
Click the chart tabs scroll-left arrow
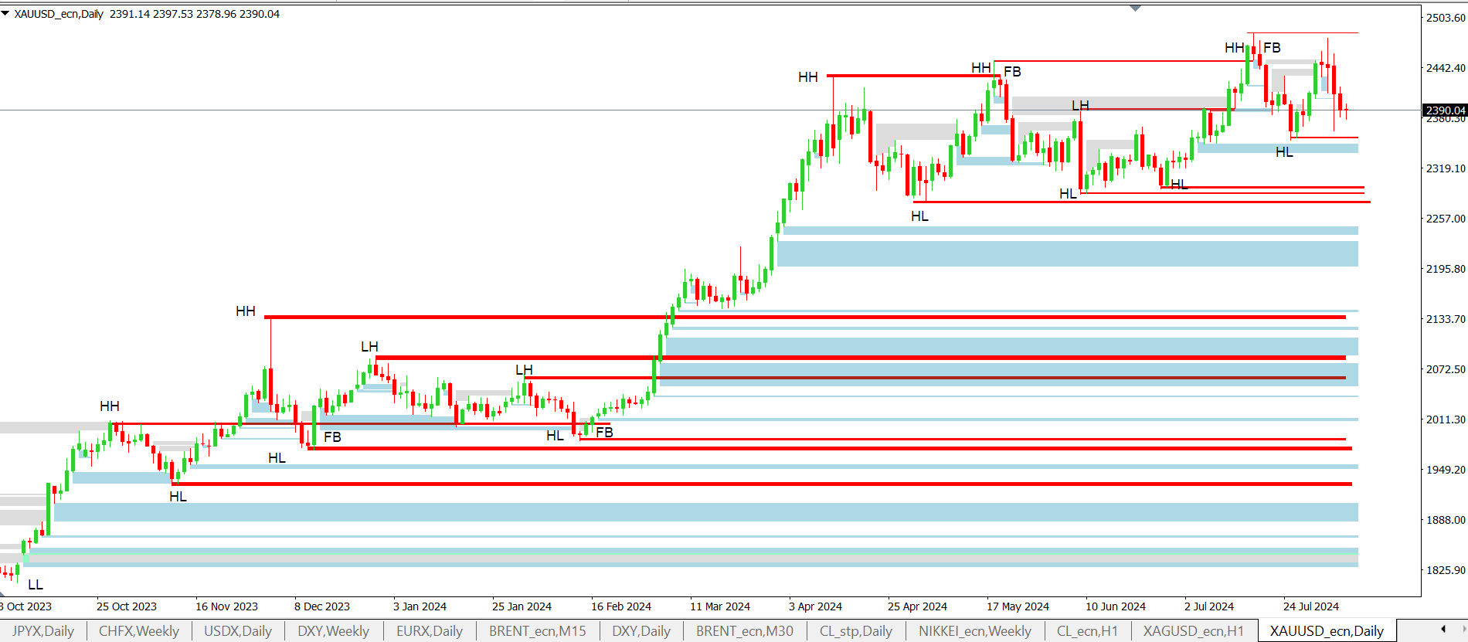(x=1443, y=630)
